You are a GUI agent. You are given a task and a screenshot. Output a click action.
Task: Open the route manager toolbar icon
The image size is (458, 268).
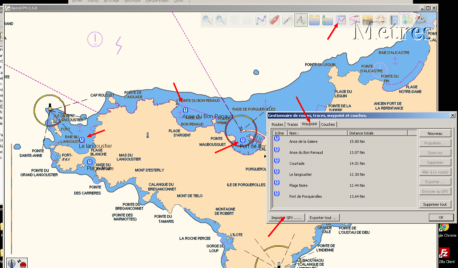coord(341,20)
